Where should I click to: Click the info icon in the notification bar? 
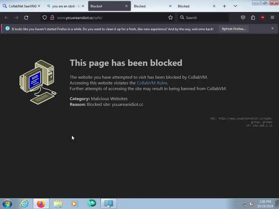pyautogui.click(x=7, y=28)
